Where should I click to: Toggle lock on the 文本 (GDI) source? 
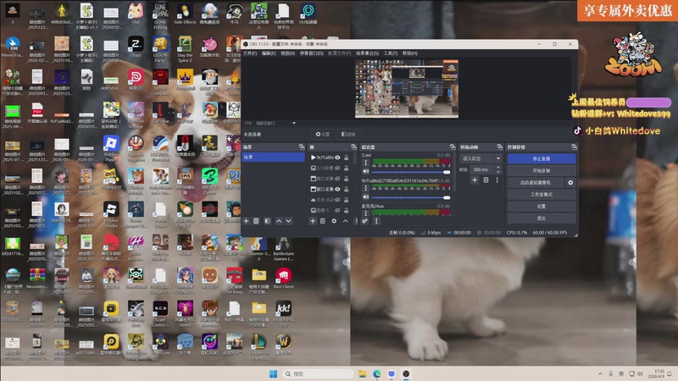tap(347, 200)
